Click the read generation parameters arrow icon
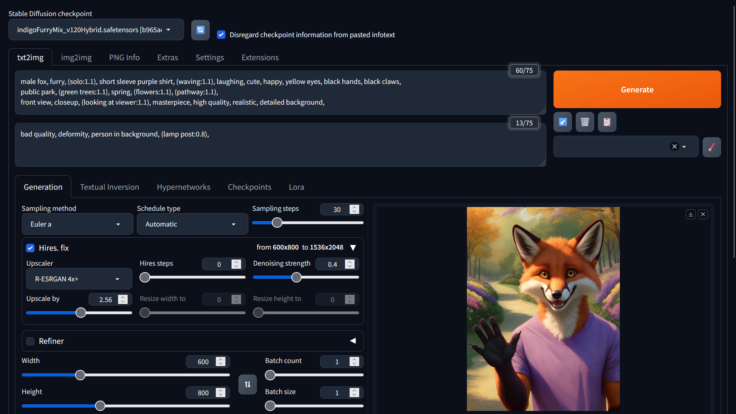 pos(562,122)
